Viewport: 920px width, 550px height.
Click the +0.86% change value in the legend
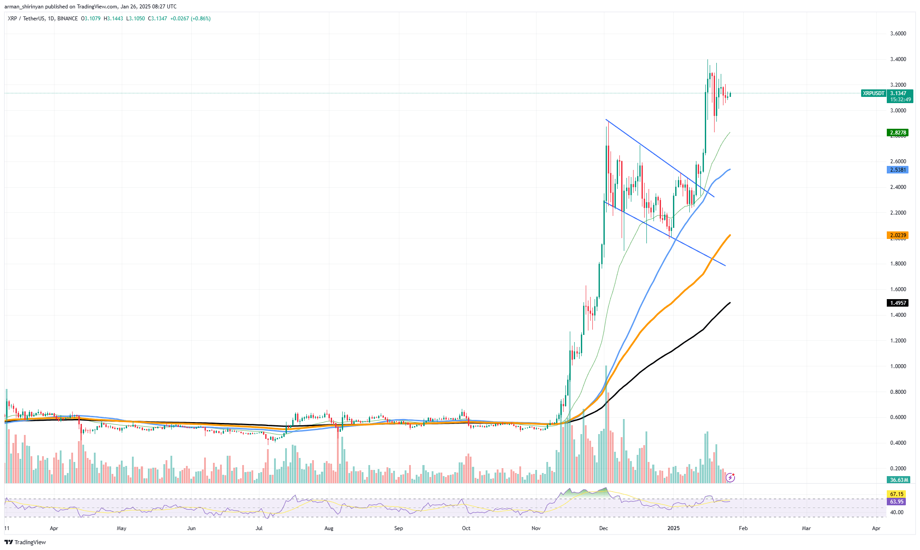pos(200,19)
